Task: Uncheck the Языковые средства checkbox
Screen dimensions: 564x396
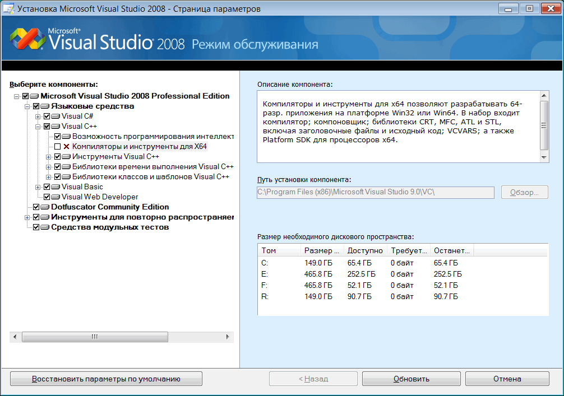Action: (36, 106)
